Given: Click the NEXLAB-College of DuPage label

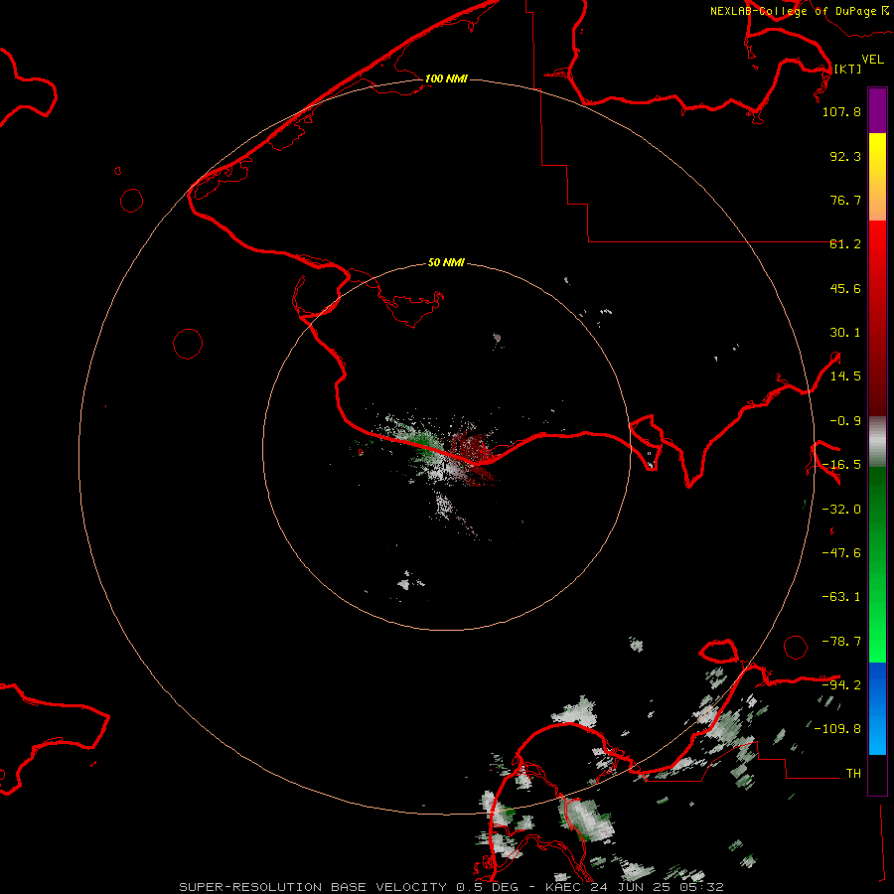Looking at the screenshot, I should [x=793, y=11].
